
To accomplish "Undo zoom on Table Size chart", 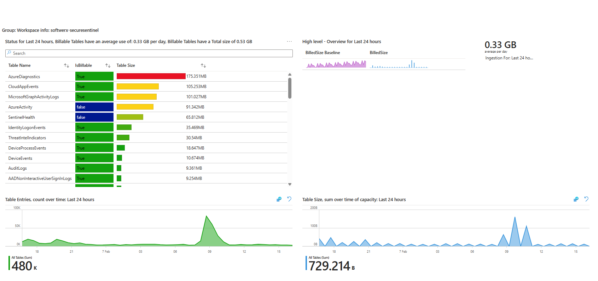I will tap(586, 199).
